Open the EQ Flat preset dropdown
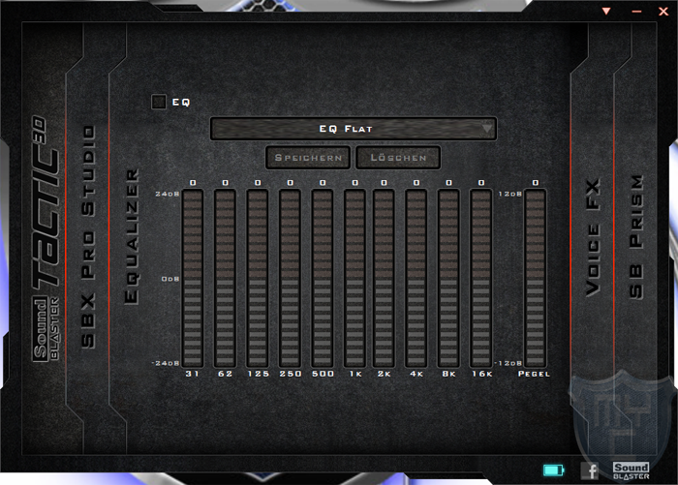 pyautogui.click(x=354, y=129)
